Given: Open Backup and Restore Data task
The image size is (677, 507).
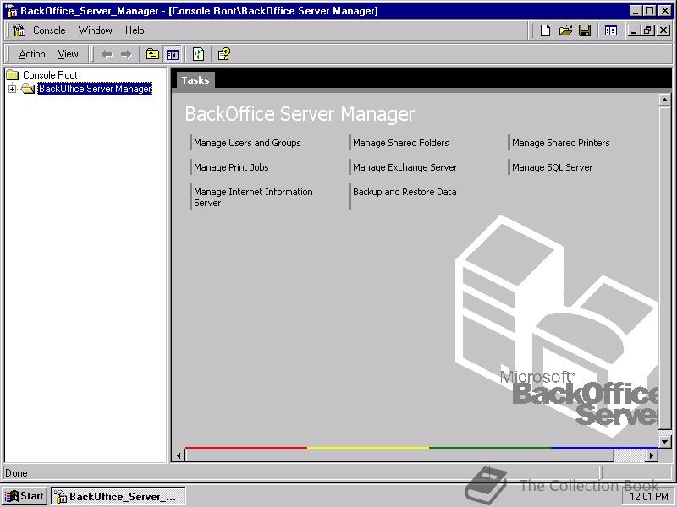Looking at the screenshot, I should pos(405,192).
